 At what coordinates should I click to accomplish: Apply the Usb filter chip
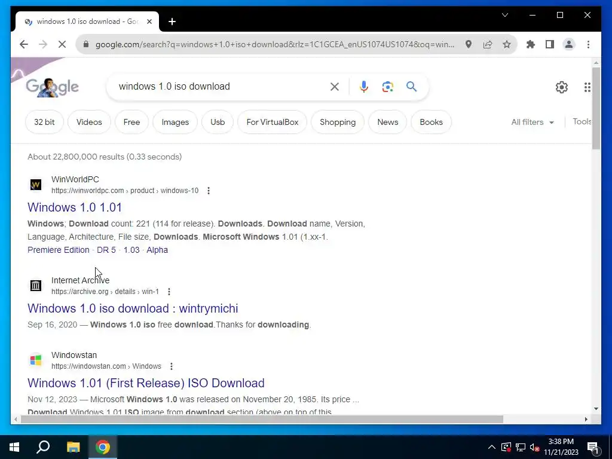[218, 122]
